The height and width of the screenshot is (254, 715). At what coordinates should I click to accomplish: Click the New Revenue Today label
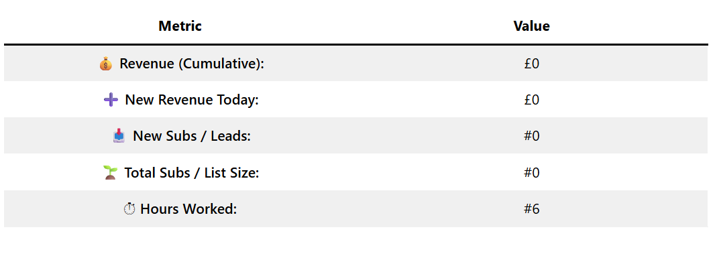coord(192,99)
